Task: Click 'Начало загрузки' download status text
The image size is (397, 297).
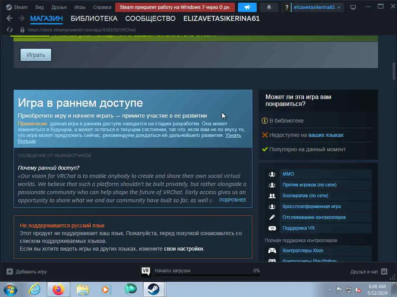Action: [173, 270]
